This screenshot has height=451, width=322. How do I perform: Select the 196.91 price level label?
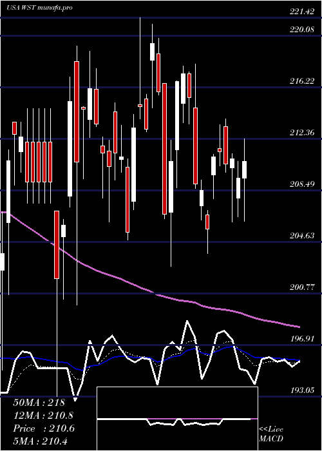301,339
